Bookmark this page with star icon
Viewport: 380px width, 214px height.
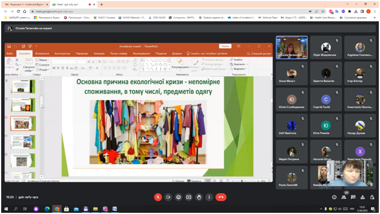[x=323, y=11]
